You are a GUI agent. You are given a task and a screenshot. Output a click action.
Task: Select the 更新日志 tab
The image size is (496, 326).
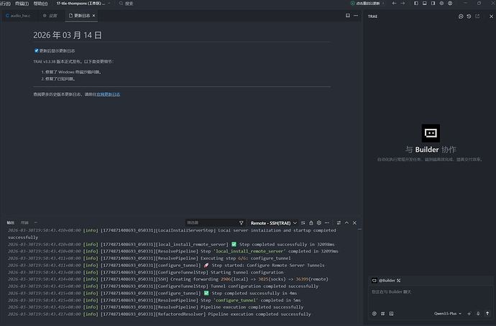80,16
